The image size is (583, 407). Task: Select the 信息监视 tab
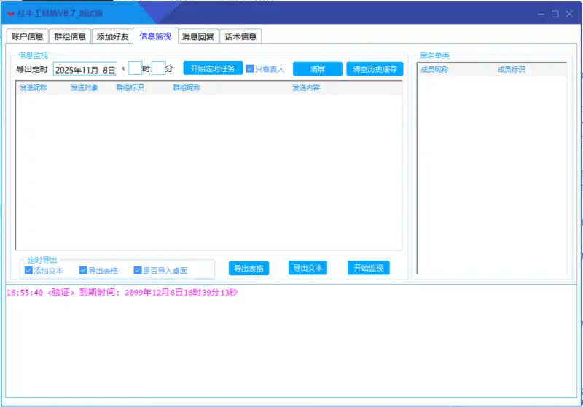pos(155,36)
